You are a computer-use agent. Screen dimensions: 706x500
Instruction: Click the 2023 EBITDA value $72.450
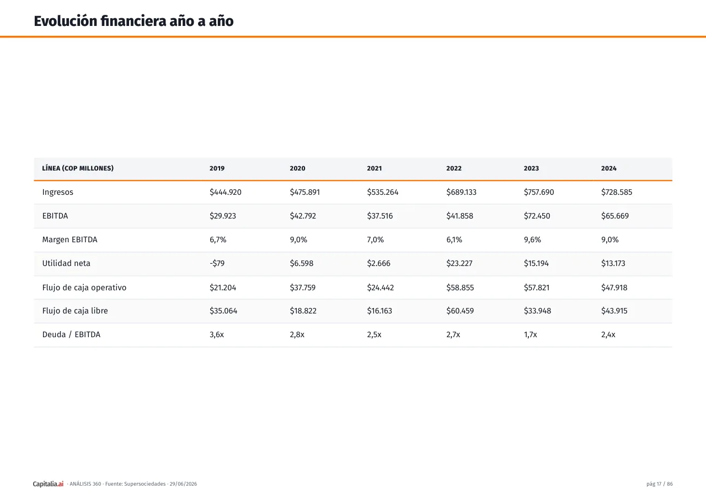(x=537, y=216)
